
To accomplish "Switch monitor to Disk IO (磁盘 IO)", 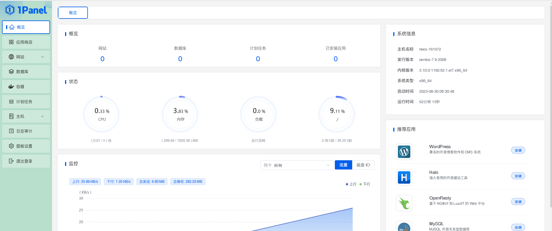I will coord(363,165).
